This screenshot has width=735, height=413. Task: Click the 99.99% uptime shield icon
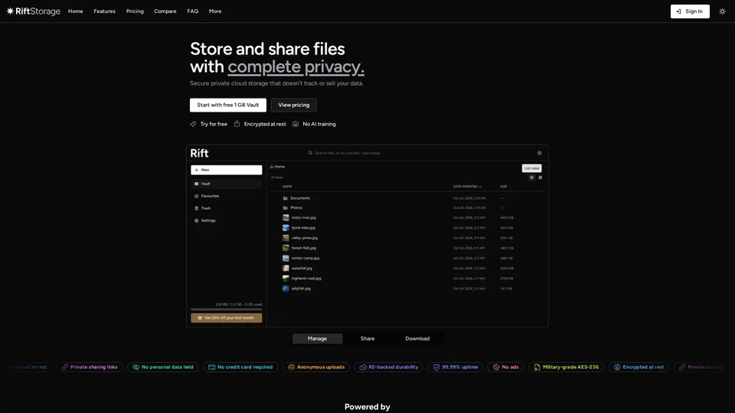(x=436, y=367)
